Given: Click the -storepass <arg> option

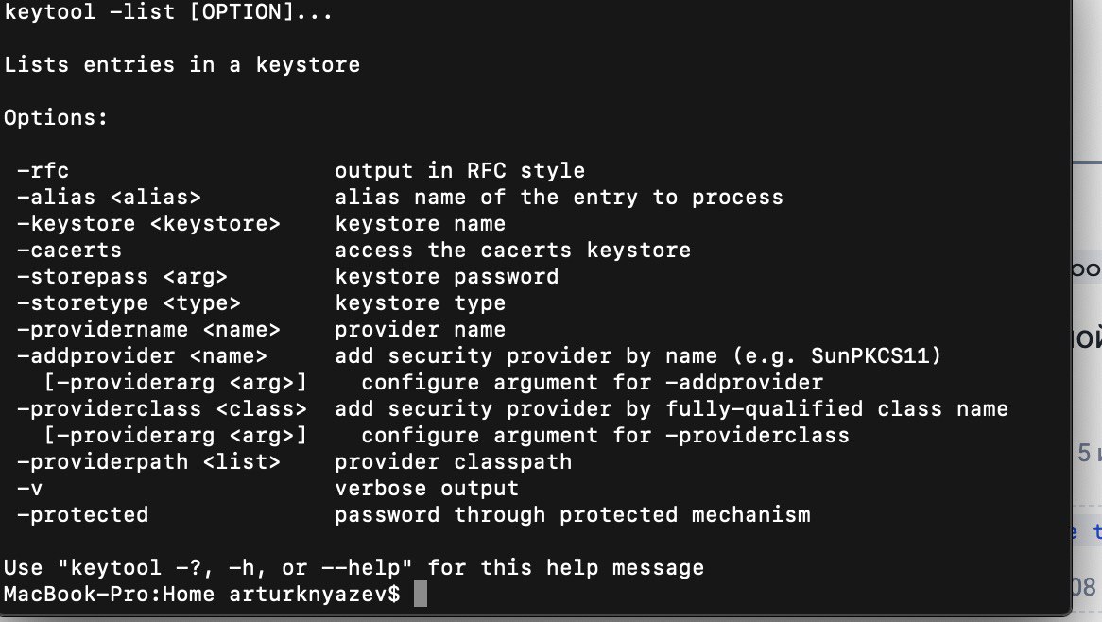Looking at the screenshot, I should click(x=122, y=277).
